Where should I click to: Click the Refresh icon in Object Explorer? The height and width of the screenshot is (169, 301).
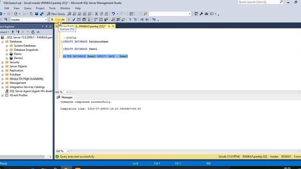[x=33, y=32]
